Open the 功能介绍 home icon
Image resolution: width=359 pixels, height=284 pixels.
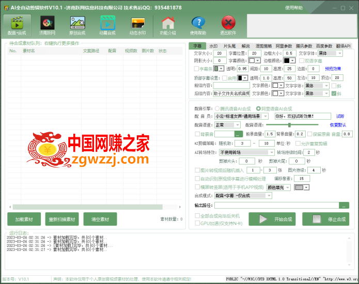coord(168,25)
